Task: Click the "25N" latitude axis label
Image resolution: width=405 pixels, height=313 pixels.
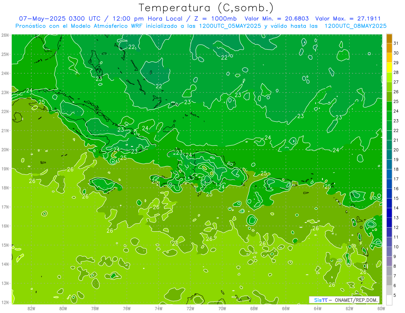Action: (x=5, y=54)
